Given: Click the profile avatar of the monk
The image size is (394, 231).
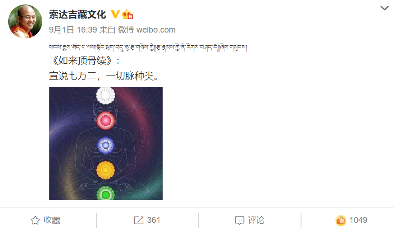Looking at the screenshot, I should point(25,21).
